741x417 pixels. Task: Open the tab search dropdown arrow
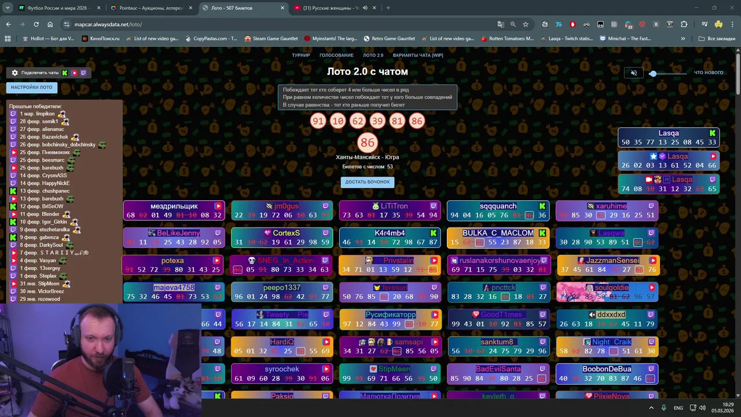click(x=8, y=8)
